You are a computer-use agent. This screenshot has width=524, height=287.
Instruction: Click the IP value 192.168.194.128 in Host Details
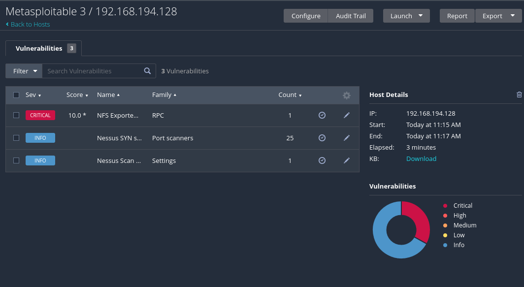coord(431,113)
